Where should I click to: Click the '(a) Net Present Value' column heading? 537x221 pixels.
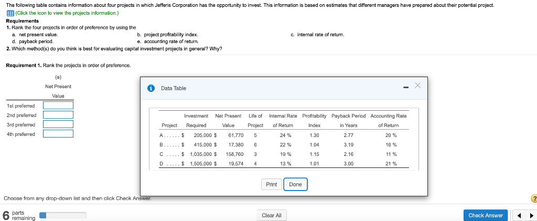click(58, 87)
